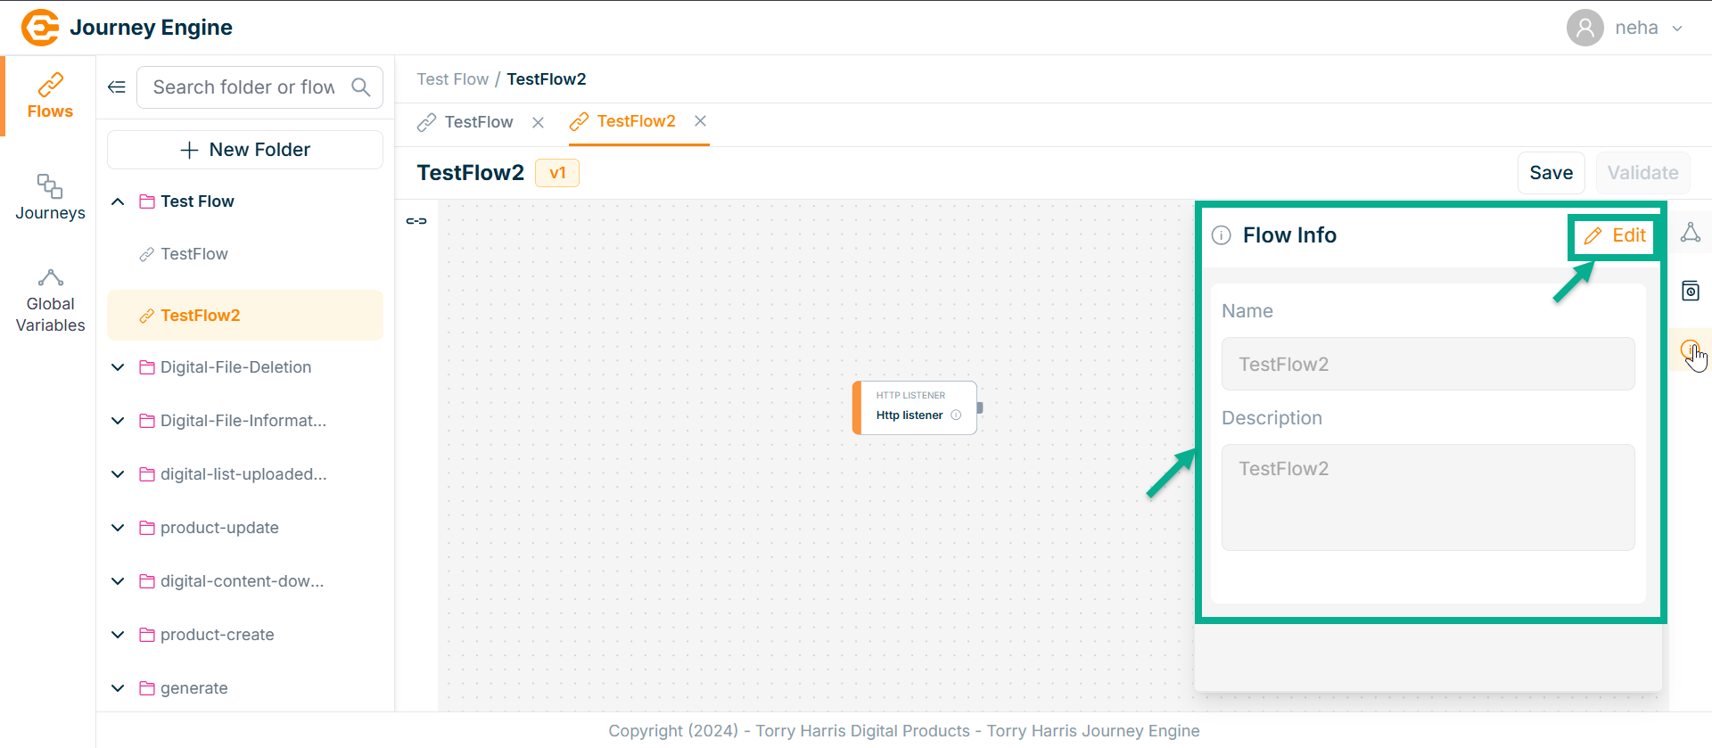Image resolution: width=1712 pixels, height=748 pixels.
Task: Expand the Digital-File-Deletion folder
Action: [118, 367]
